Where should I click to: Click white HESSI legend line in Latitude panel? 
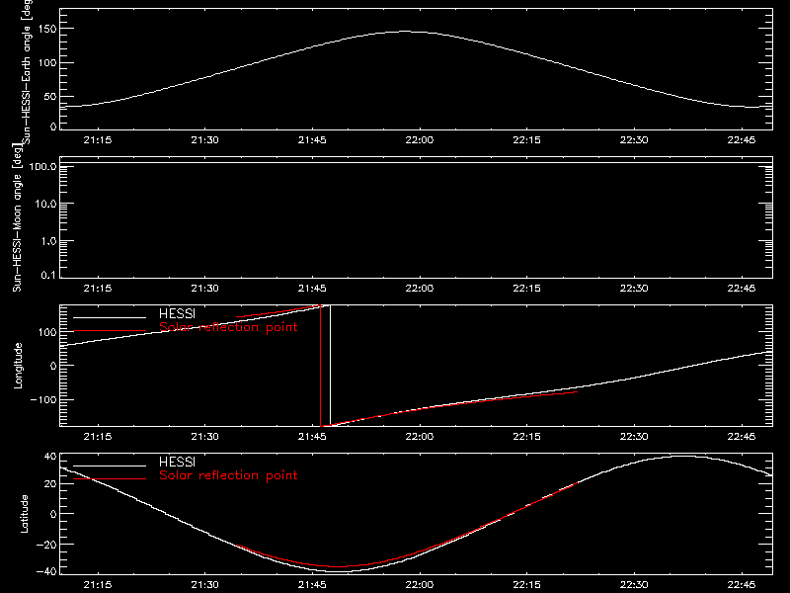(x=110, y=466)
